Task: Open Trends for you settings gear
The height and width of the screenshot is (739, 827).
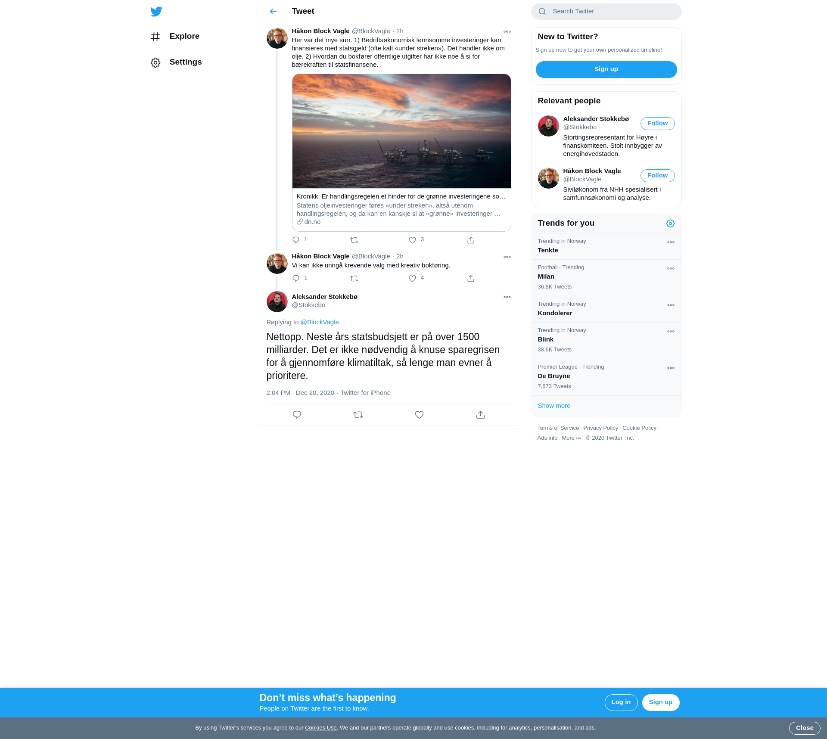Action: click(670, 224)
